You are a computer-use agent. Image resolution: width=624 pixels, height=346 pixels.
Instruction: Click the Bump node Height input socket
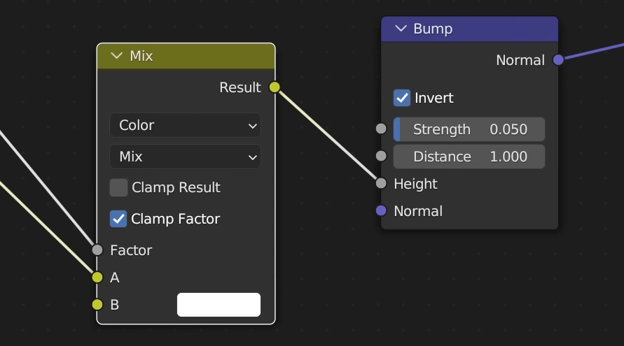click(x=381, y=184)
